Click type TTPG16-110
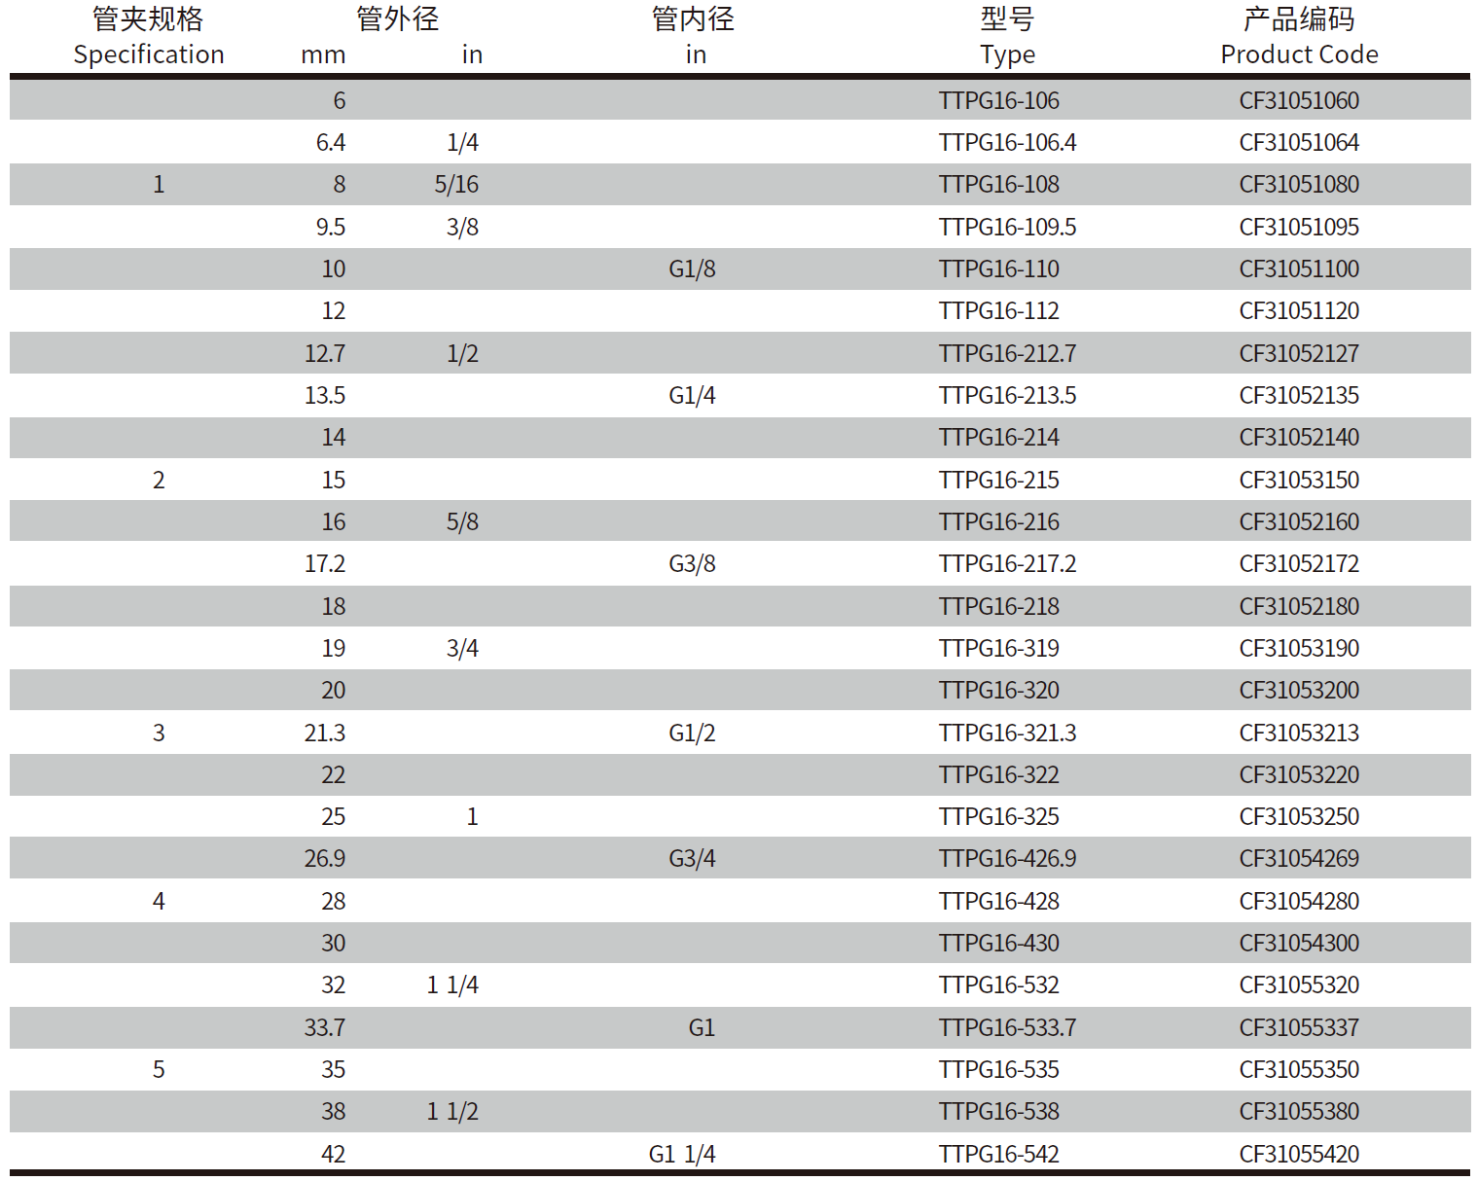Viewport: 1478px width, 1181px height. point(998,268)
